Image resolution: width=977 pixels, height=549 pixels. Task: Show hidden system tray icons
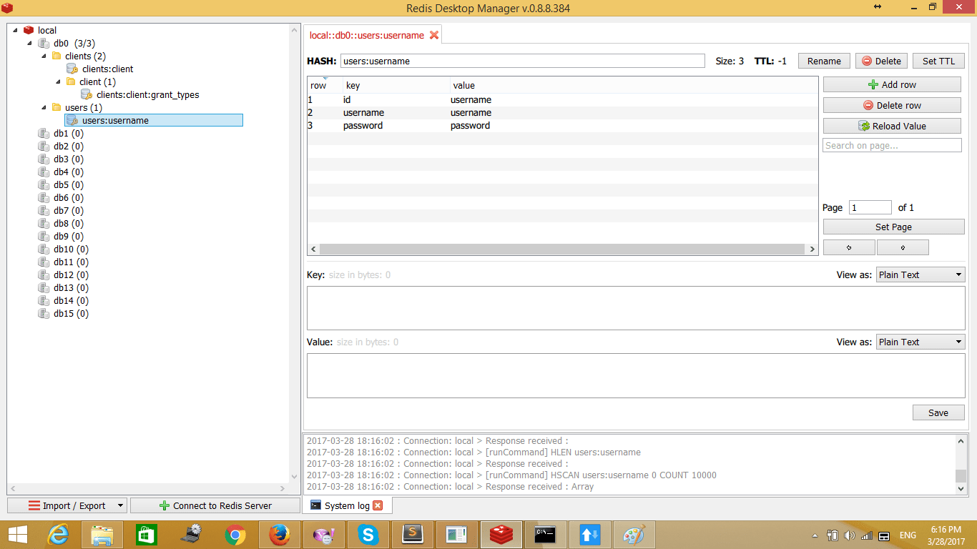coord(815,535)
